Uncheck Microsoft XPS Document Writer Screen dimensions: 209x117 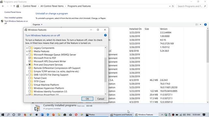[30, 61]
